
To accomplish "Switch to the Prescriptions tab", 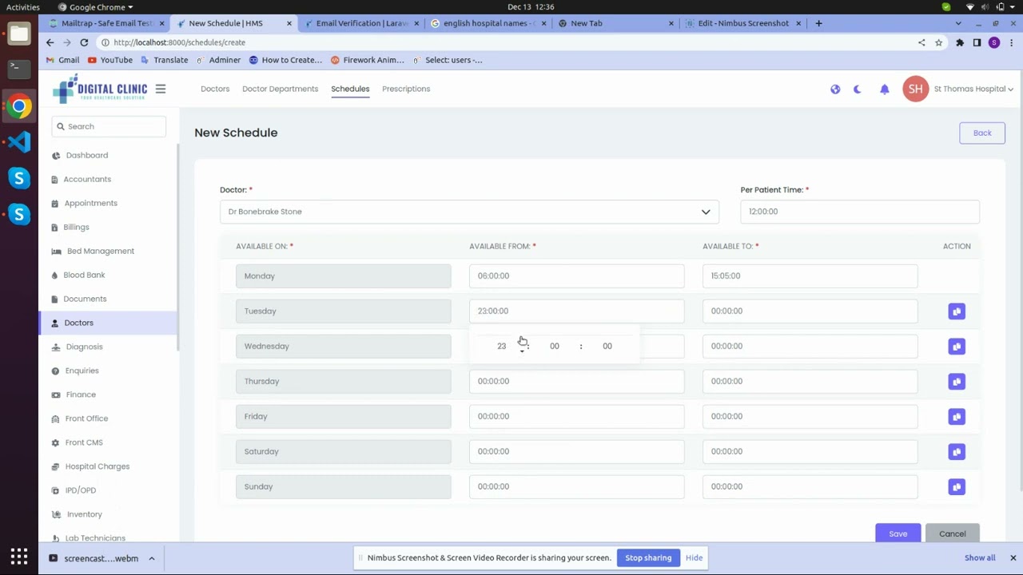I will click(406, 89).
